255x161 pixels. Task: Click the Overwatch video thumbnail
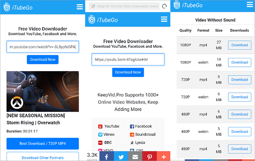coord(42,92)
